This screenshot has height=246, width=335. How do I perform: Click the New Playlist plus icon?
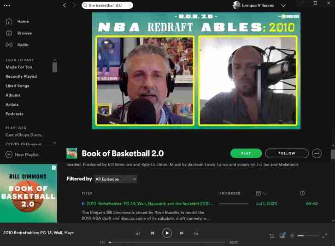[9, 154]
